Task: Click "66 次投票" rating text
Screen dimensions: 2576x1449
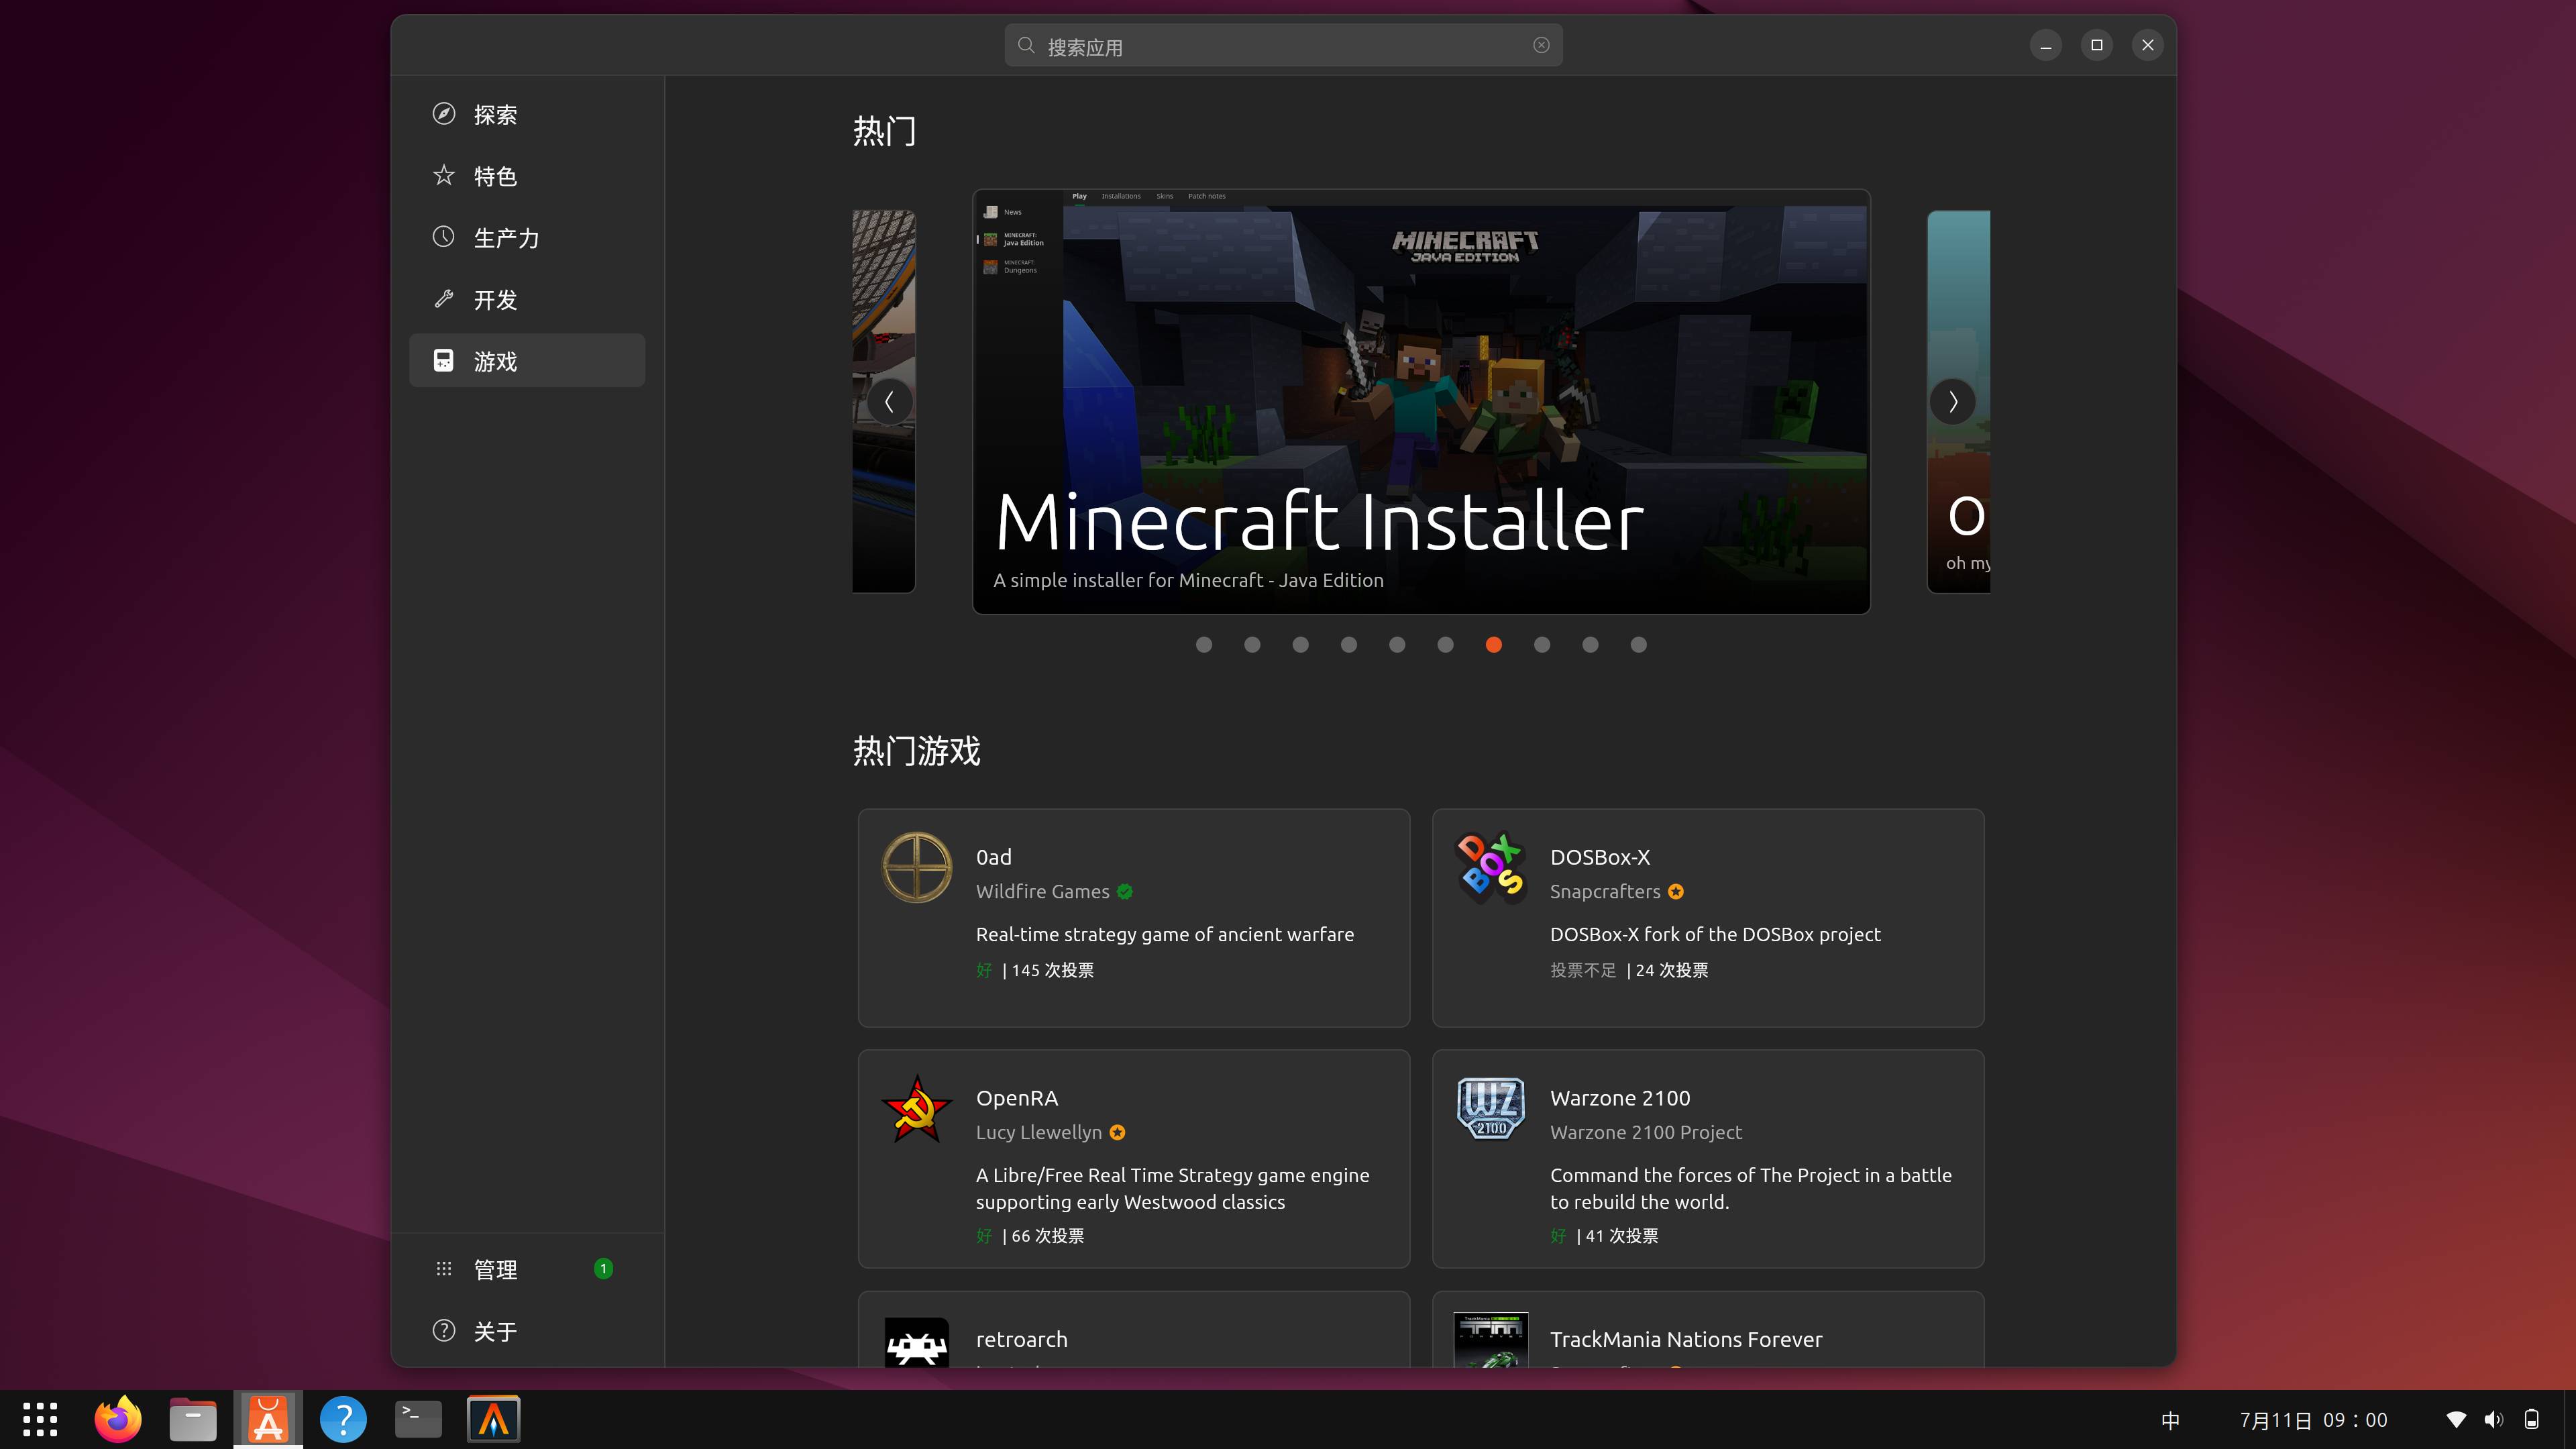Action: pos(1047,1236)
